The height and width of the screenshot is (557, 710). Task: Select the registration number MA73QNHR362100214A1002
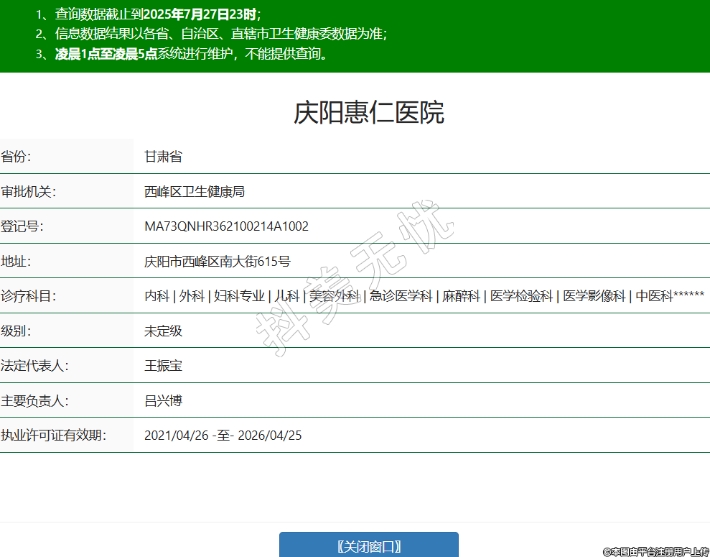pos(226,226)
